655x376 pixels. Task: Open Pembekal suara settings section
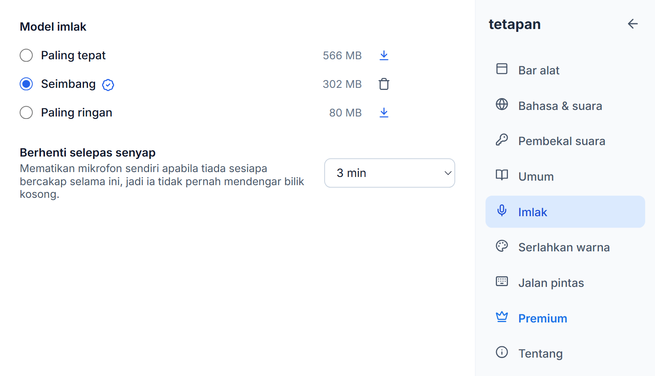(x=565, y=141)
